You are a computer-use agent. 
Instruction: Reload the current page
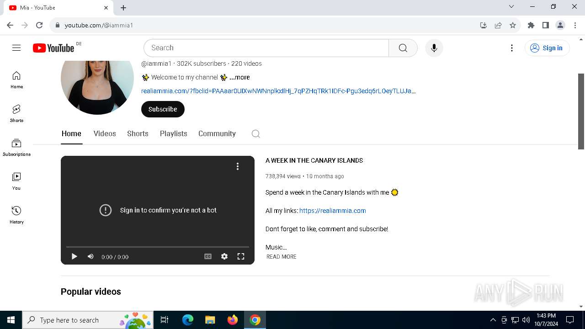coord(39,25)
